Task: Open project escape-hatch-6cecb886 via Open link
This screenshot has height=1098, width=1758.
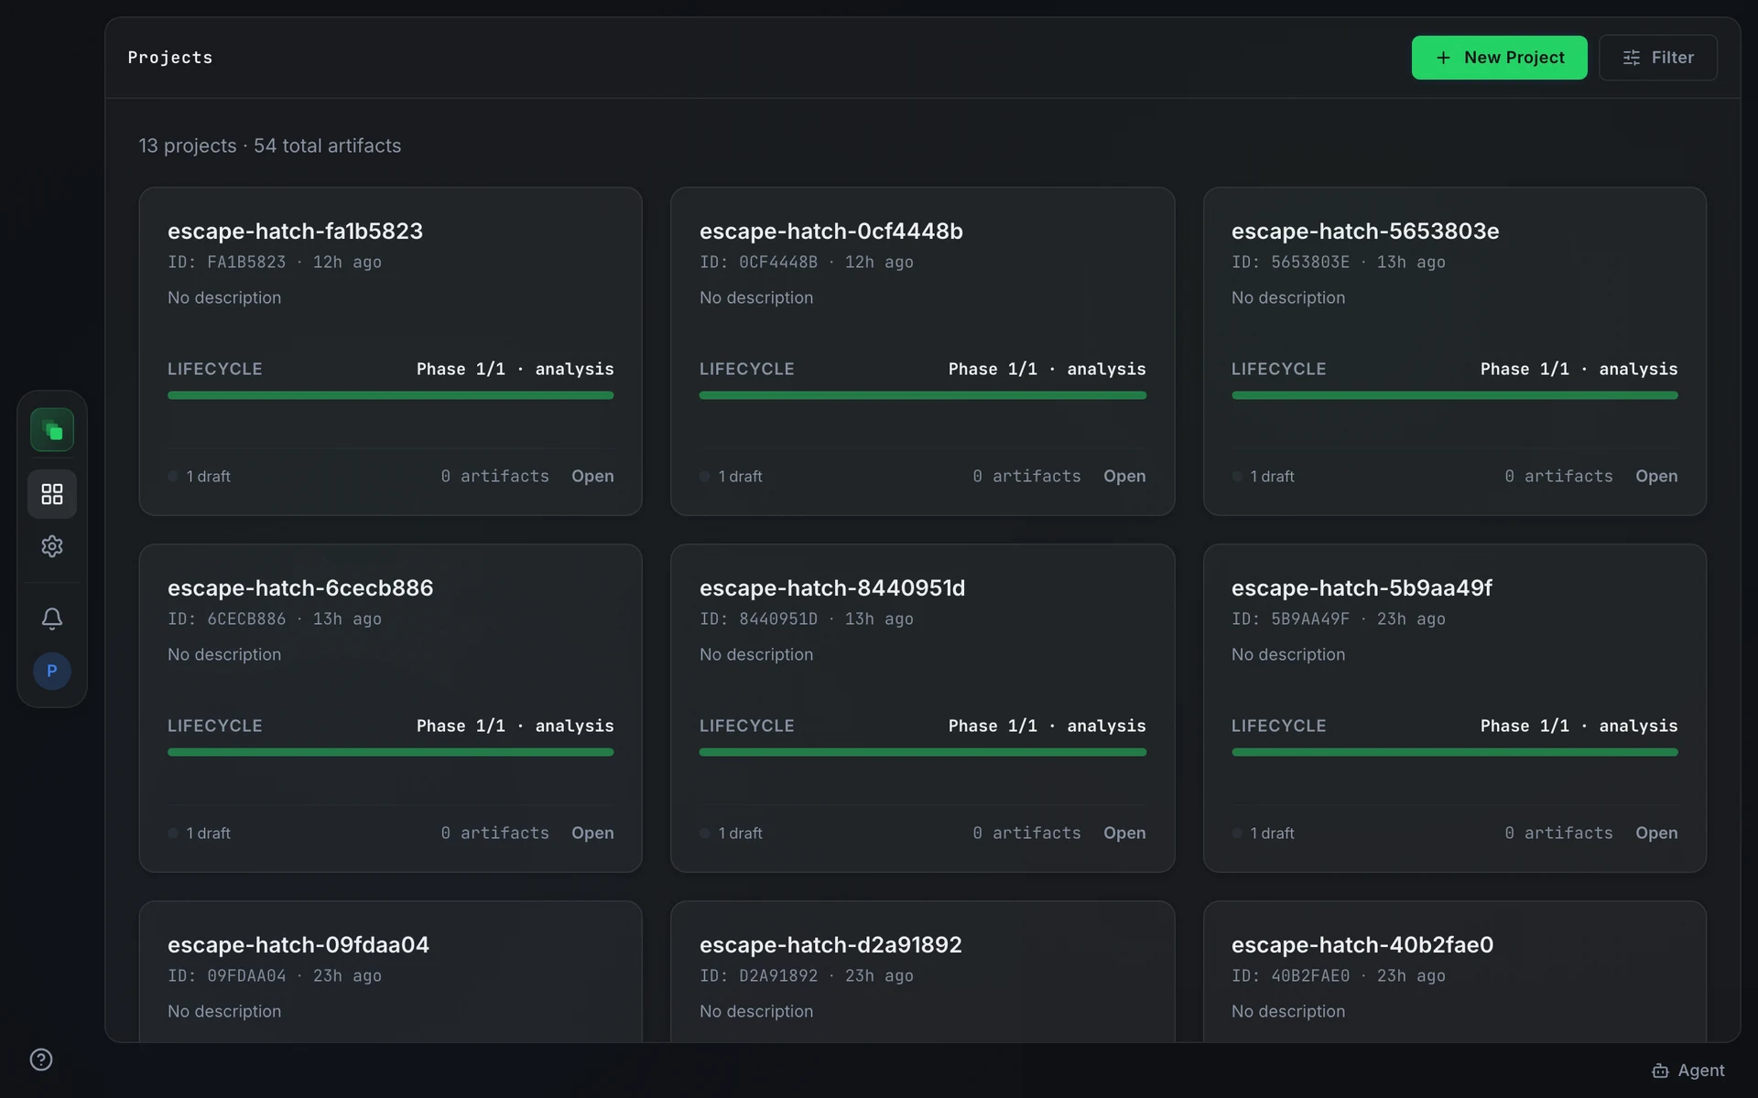Action: (592, 833)
